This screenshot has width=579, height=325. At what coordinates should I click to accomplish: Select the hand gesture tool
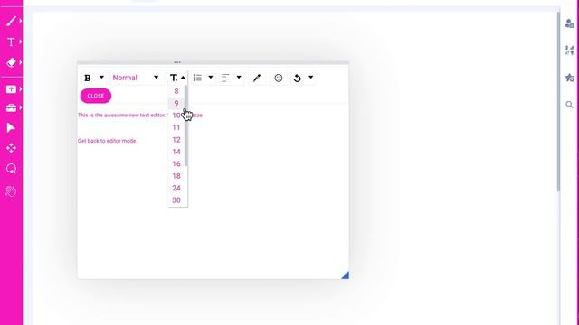pos(11,190)
